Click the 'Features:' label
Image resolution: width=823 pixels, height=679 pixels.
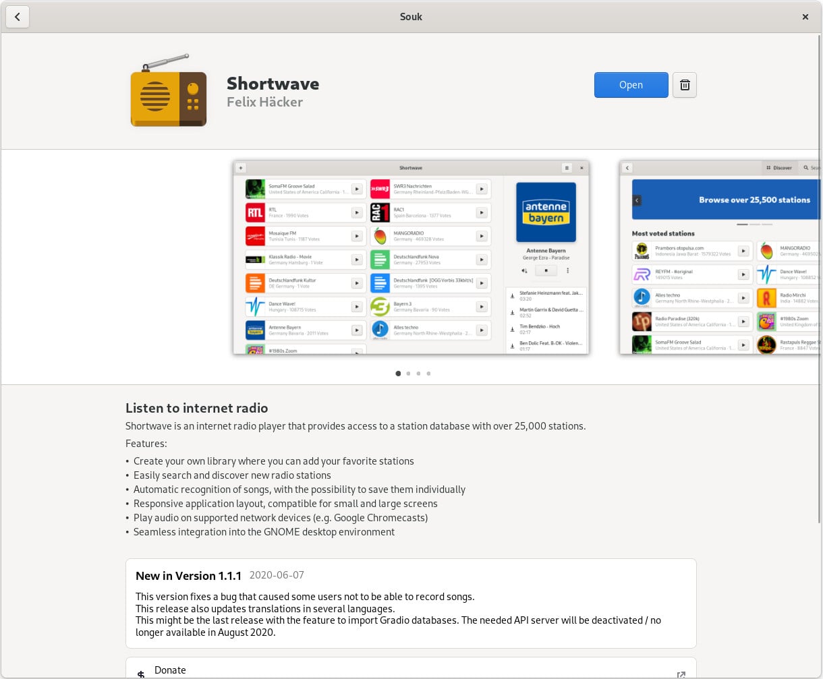[146, 444]
